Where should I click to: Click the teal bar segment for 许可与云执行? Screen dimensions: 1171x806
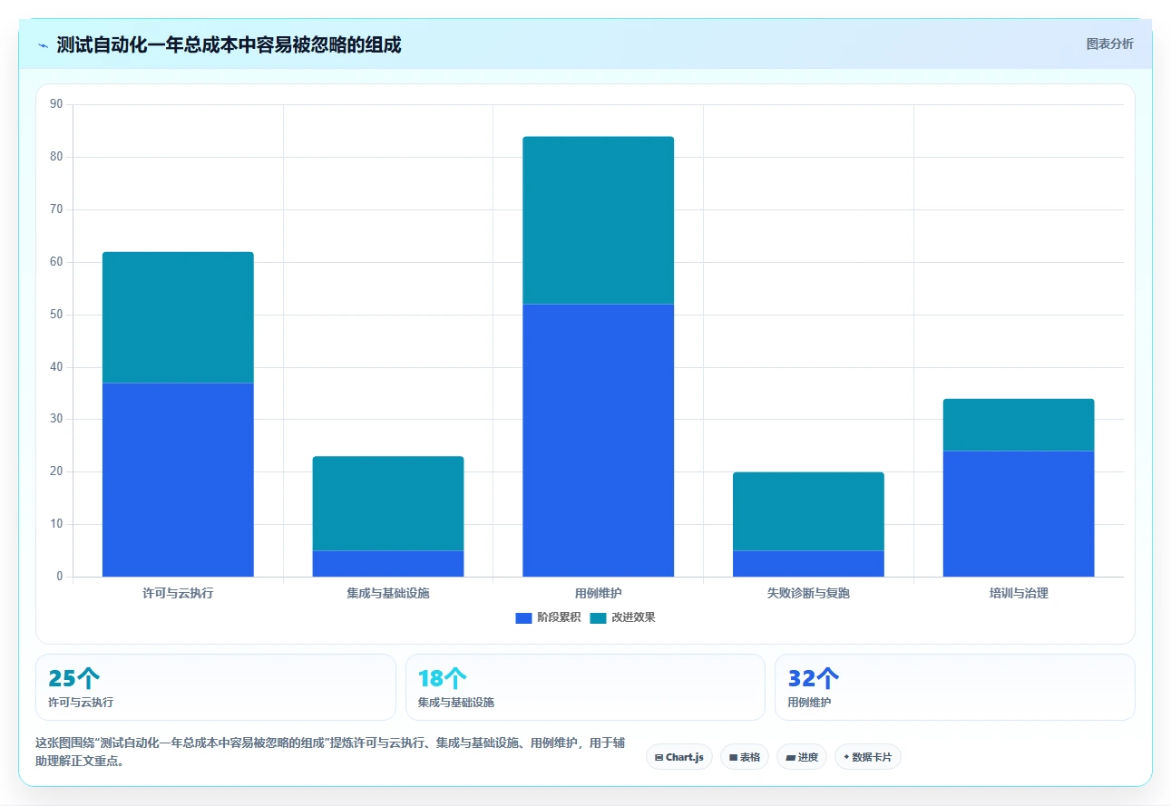coord(178,317)
